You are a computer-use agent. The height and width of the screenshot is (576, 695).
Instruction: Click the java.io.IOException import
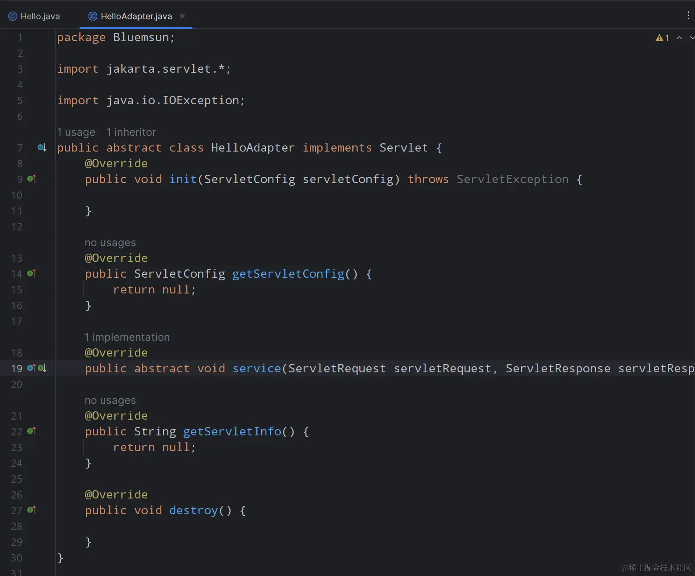[x=173, y=100]
